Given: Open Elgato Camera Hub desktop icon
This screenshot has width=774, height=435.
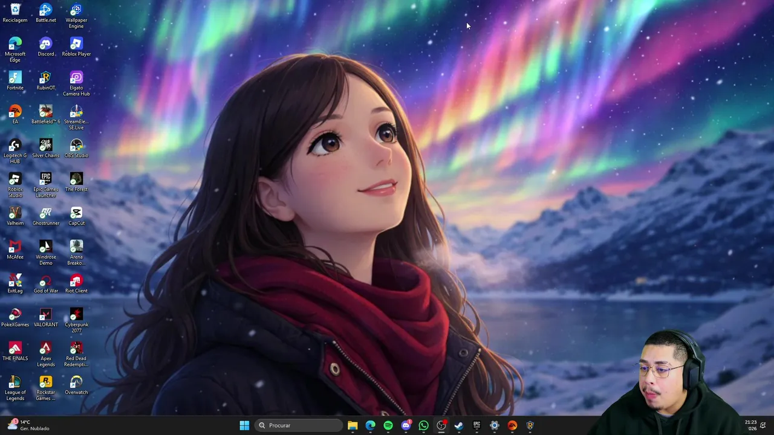Looking at the screenshot, I should pyautogui.click(x=76, y=84).
